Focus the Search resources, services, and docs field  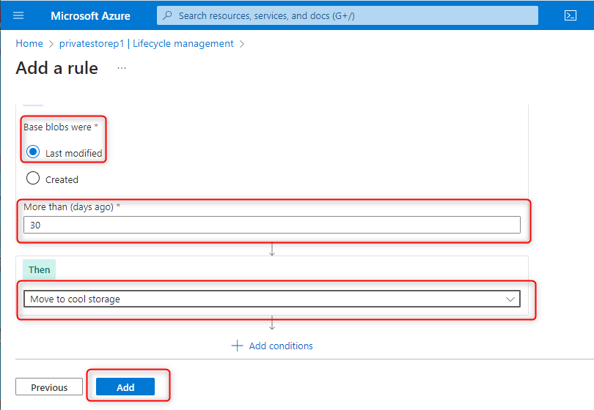click(352, 15)
